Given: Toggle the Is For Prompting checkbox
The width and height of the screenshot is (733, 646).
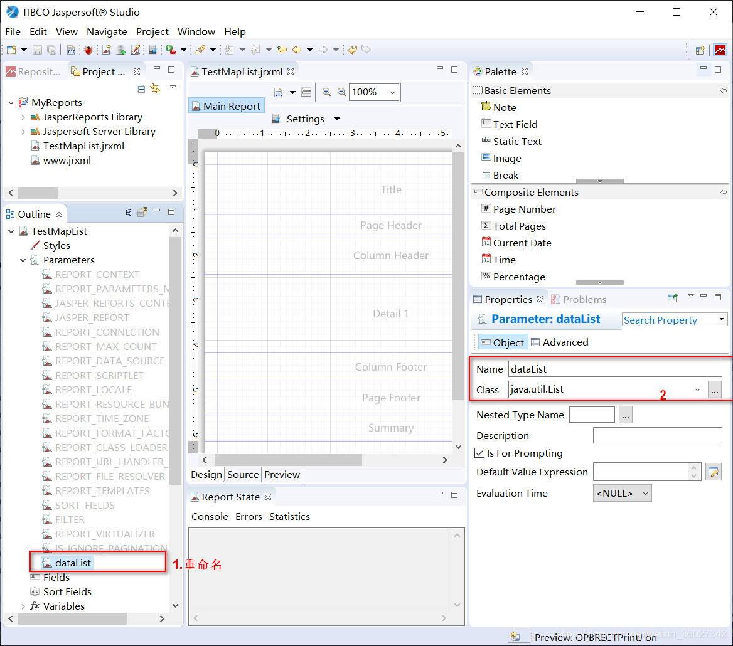Looking at the screenshot, I should point(479,453).
